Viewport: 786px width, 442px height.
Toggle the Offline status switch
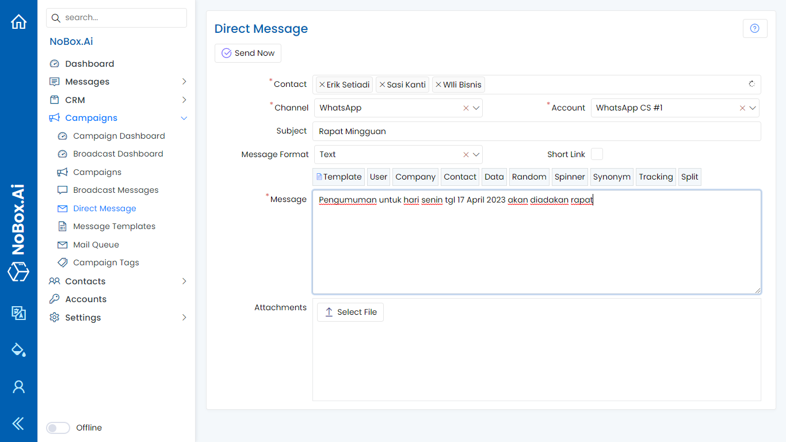58,428
